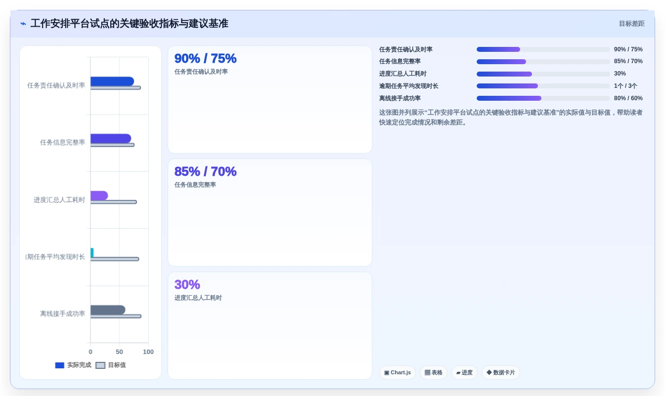The height and width of the screenshot is (396, 665).
Task: Select the Chart.js tag chip
Action: 398,373
